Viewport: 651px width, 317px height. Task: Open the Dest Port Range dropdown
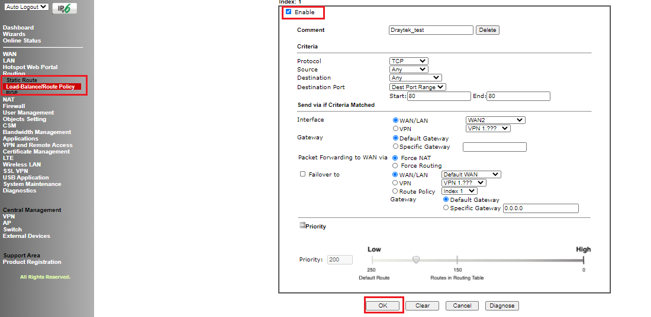coord(417,87)
